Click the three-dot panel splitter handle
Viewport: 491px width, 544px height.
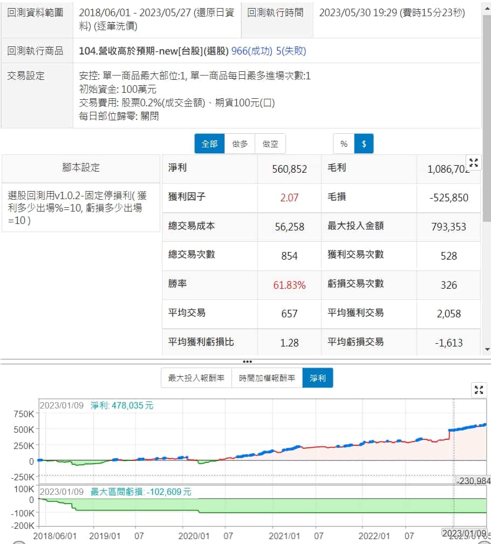(246, 361)
